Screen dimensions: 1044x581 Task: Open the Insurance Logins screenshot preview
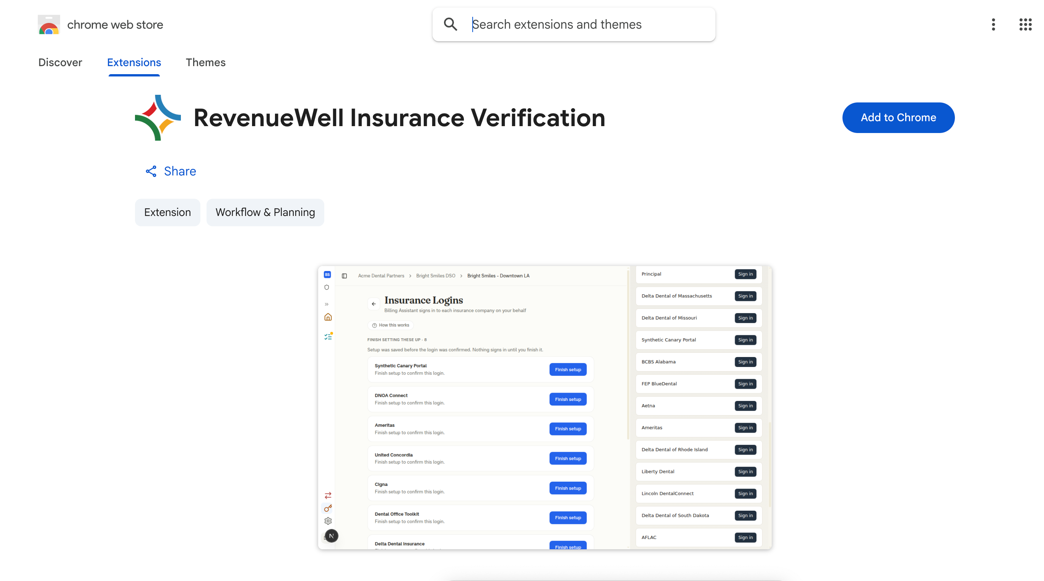click(545, 407)
